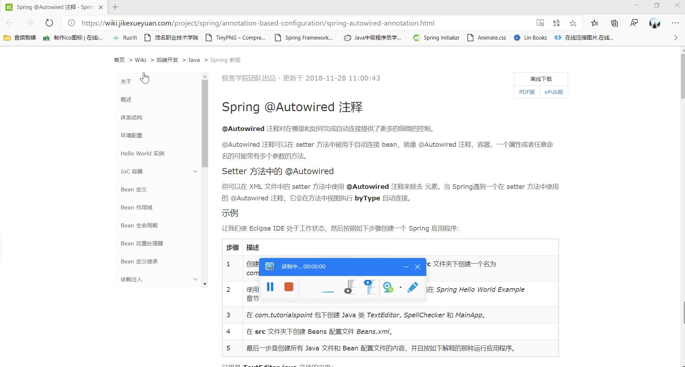Open Bean 后置处理器 in sidebar
Screen dimensions: 685x367
tap(142, 244)
